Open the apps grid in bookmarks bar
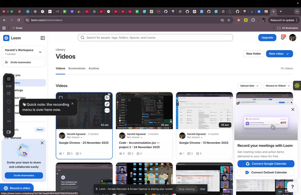 (x=4, y=28)
